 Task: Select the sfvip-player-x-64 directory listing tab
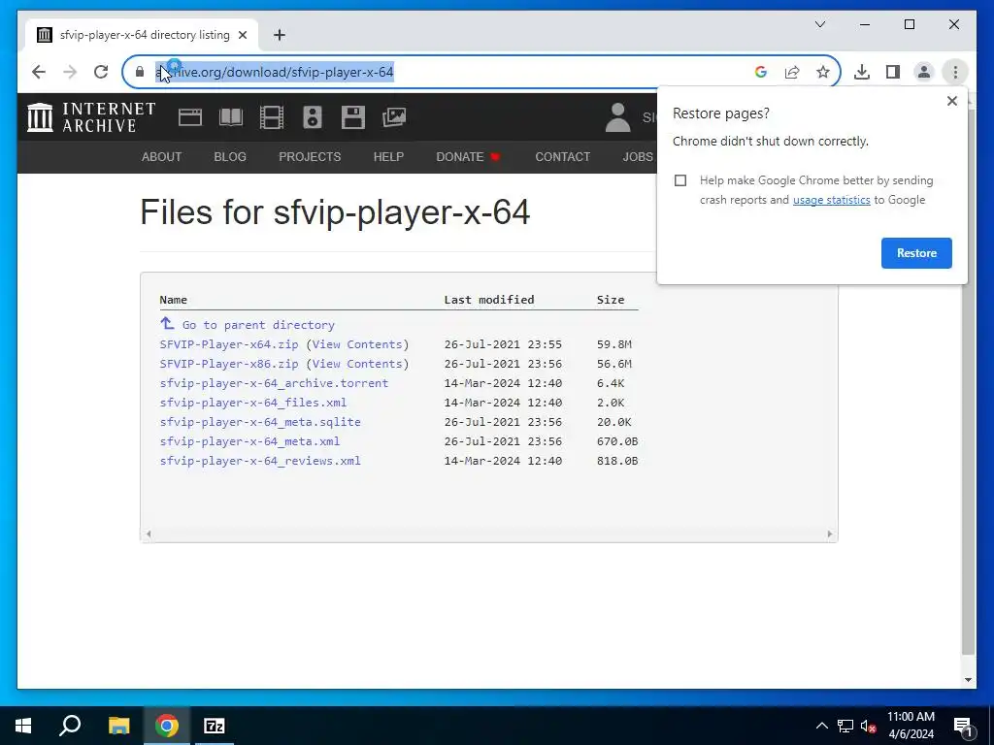click(143, 35)
